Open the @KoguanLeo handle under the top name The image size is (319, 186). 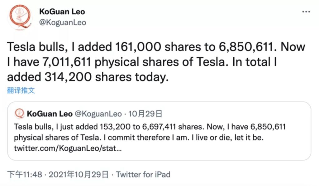coord(63,22)
